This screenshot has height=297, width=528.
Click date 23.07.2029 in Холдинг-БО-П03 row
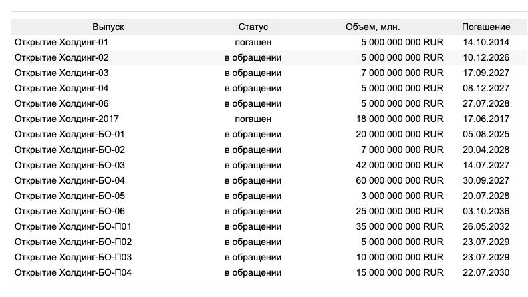(x=486, y=258)
